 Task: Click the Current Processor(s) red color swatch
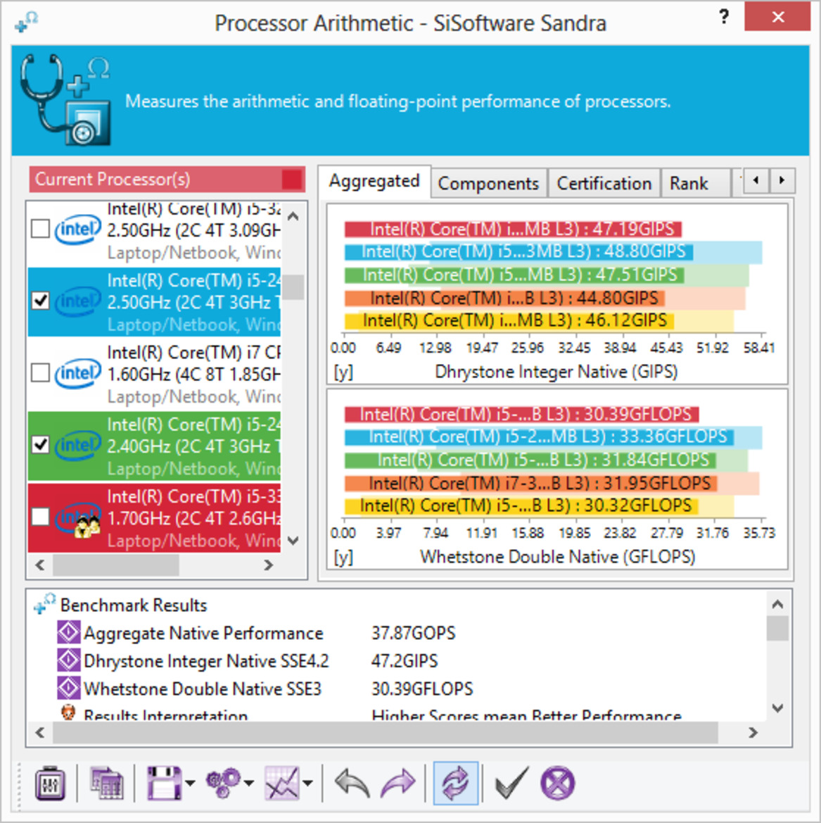pos(293,180)
